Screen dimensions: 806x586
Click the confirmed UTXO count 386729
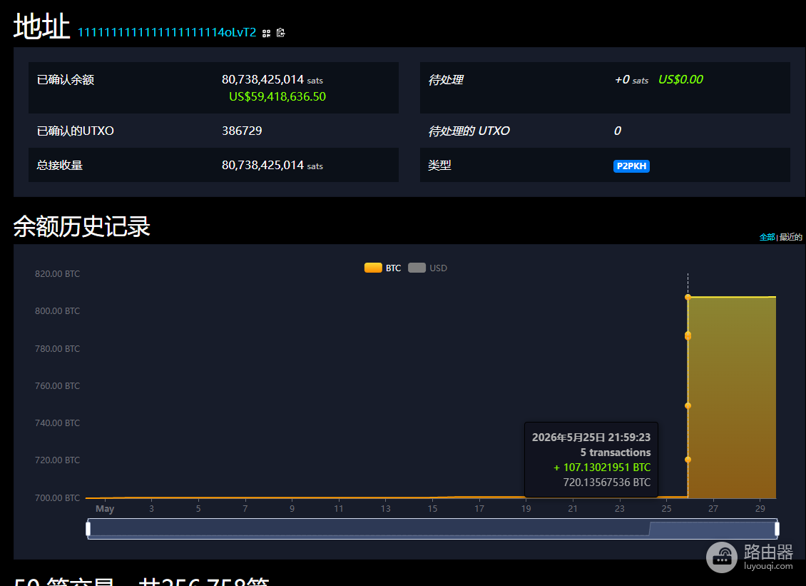pos(242,131)
